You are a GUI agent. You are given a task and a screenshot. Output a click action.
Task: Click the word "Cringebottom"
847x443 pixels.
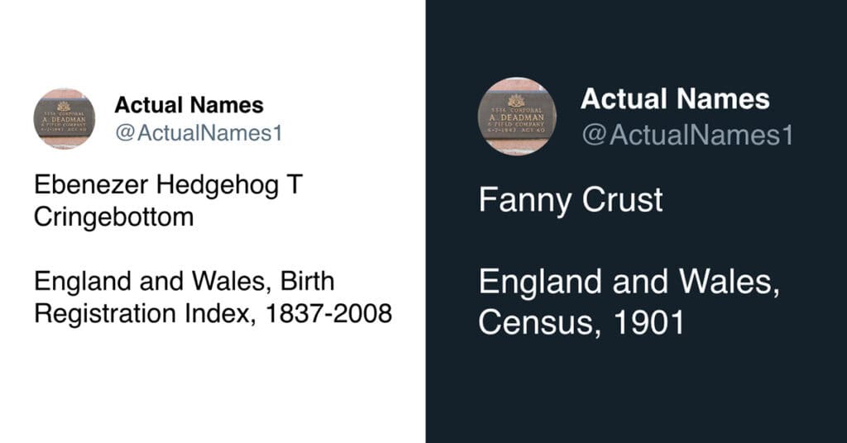click(113, 217)
